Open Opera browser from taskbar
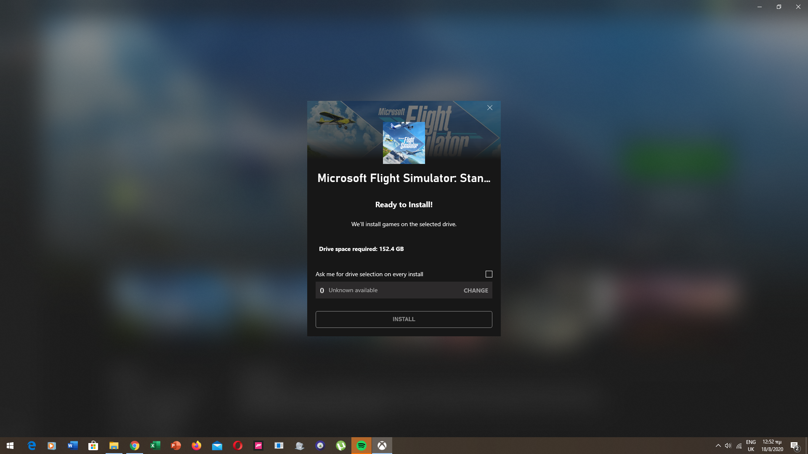Image resolution: width=808 pixels, height=454 pixels. tap(238, 446)
